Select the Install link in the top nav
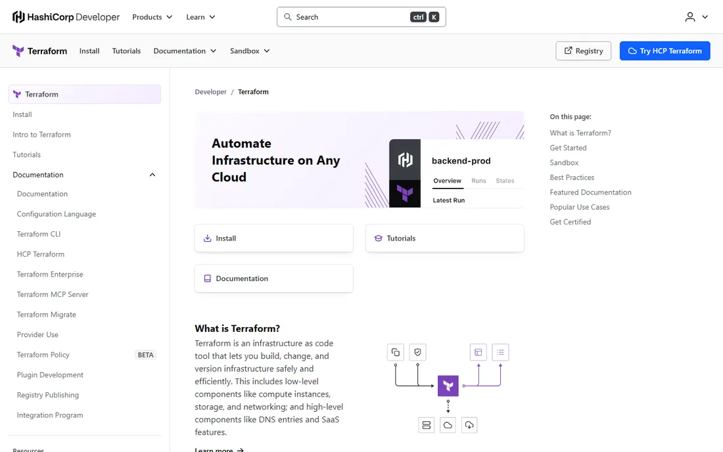Image resolution: width=723 pixels, height=452 pixels. (x=89, y=51)
